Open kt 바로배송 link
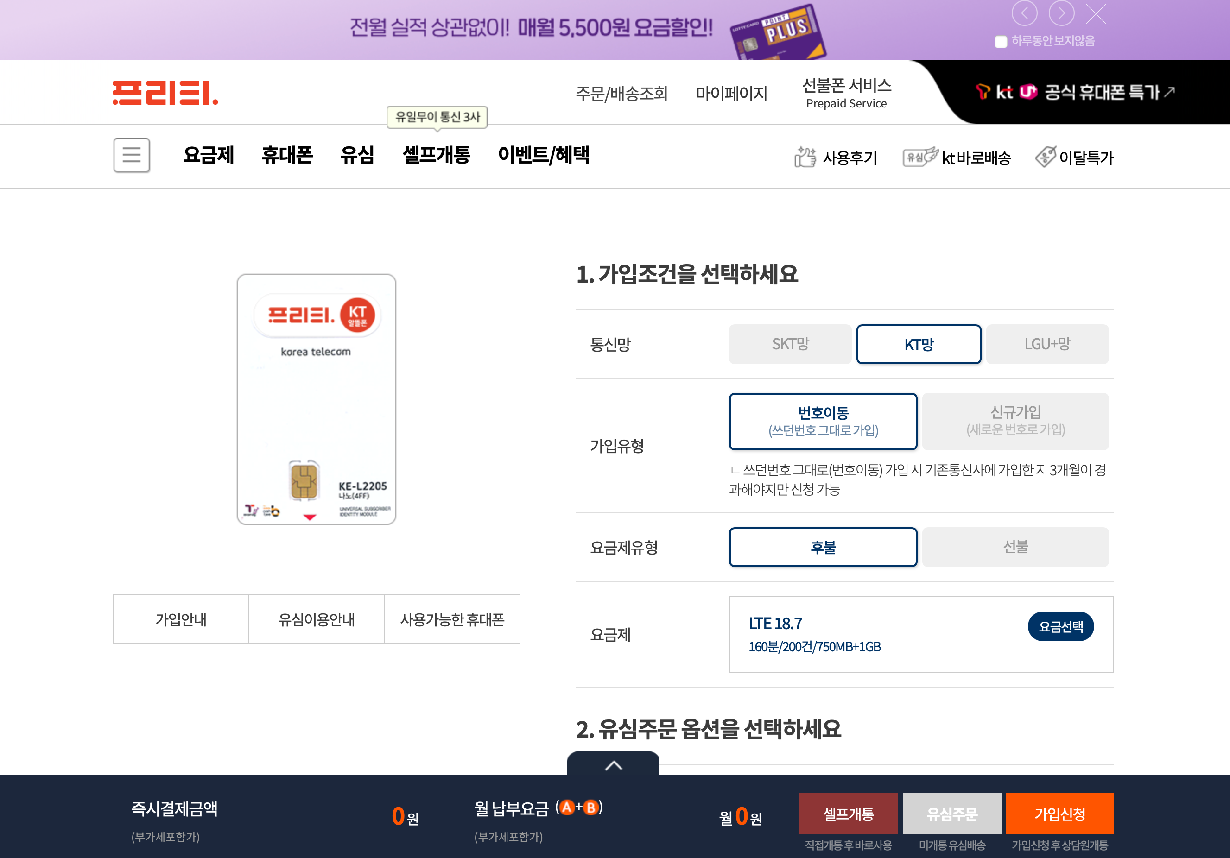Screen dimensions: 1230x858 956,158
